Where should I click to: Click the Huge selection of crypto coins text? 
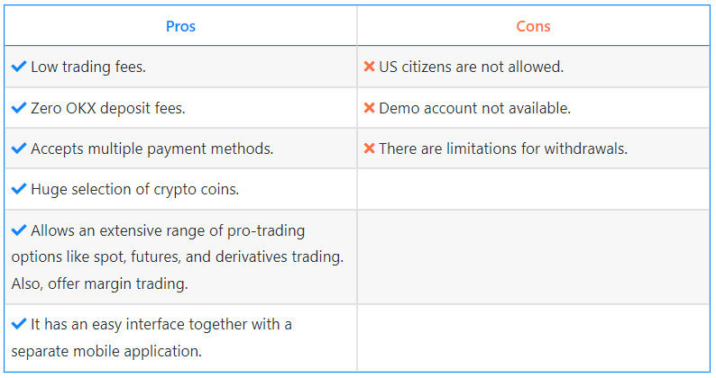(134, 189)
